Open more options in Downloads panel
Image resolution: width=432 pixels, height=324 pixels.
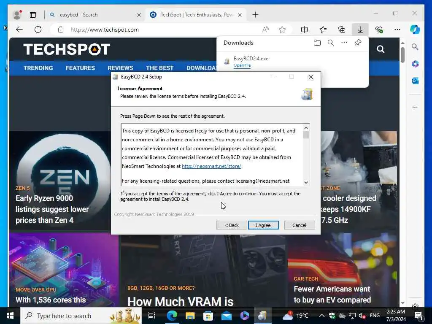pyautogui.click(x=344, y=43)
